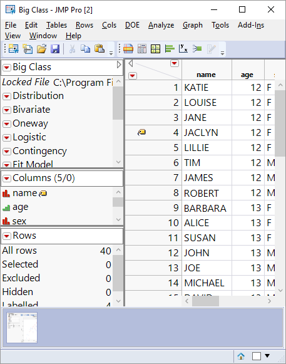Viewport: 286px width, 364px height.
Task: Open the File menu
Action: [11, 25]
